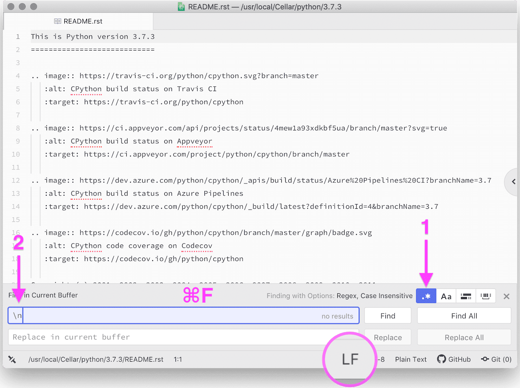The width and height of the screenshot is (520, 388).
Task: Click ':alt: CPython build status on Travis CI'
Action: coord(130,89)
